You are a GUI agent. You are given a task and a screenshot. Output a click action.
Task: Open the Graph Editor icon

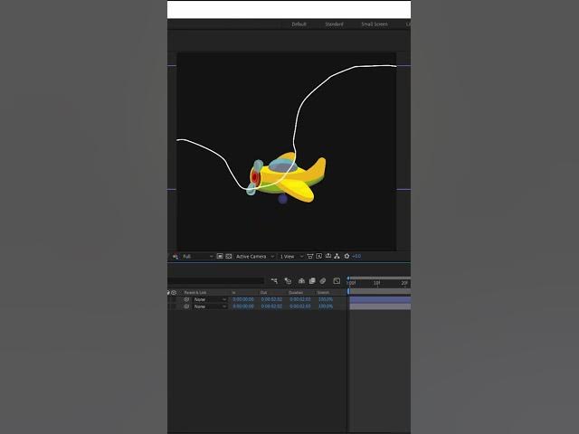[337, 281]
